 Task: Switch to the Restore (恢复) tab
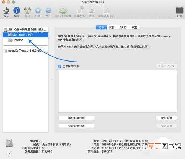[134, 27]
